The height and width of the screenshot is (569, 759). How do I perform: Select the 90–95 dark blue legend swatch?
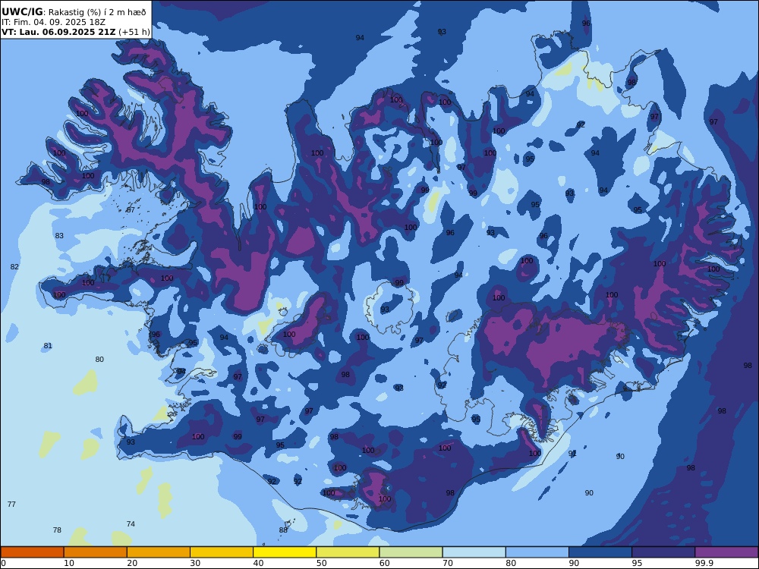(600, 552)
